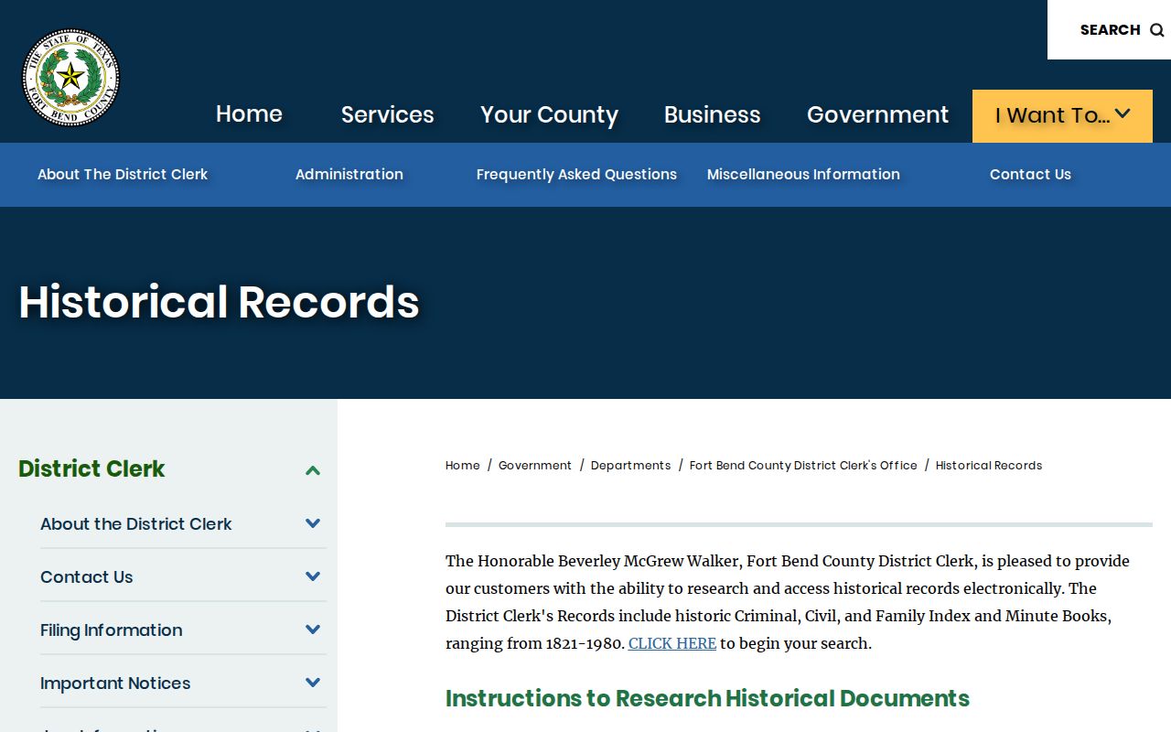Open District Clerk sidebar heading link
Image resolution: width=1171 pixels, height=732 pixels.
91,468
